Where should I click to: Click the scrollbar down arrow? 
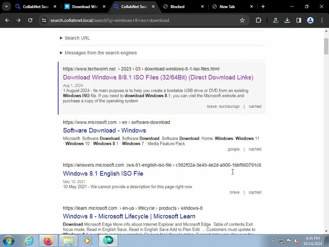326,231
